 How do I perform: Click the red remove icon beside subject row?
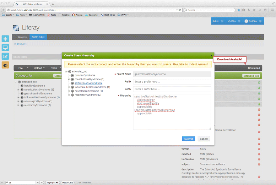pyautogui.click(x=259, y=164)
